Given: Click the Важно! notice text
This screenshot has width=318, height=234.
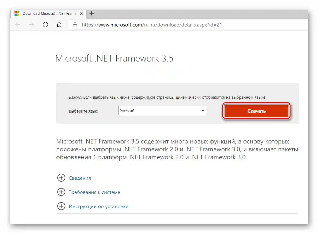Looking at the screenshot, I should pos(168,97).
